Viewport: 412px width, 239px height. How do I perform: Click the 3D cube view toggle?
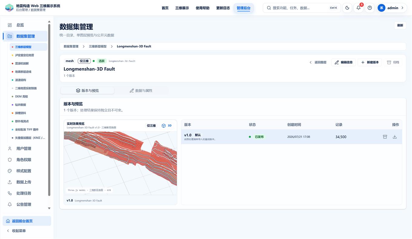click(x=167, y=126)
